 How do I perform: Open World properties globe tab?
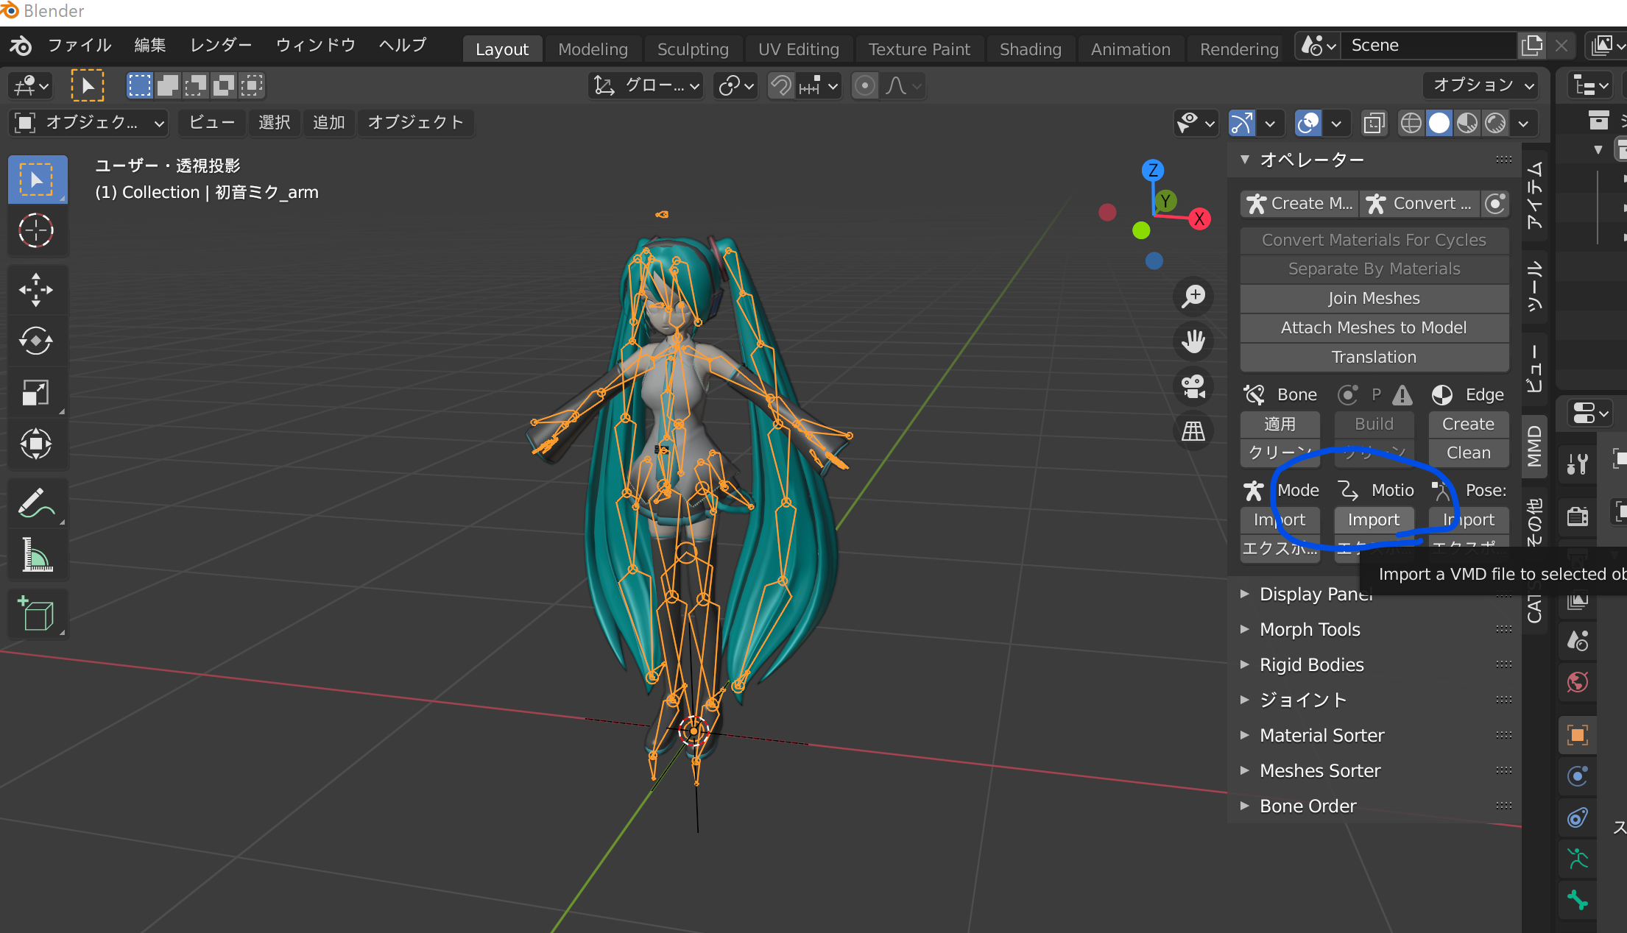1578,682
